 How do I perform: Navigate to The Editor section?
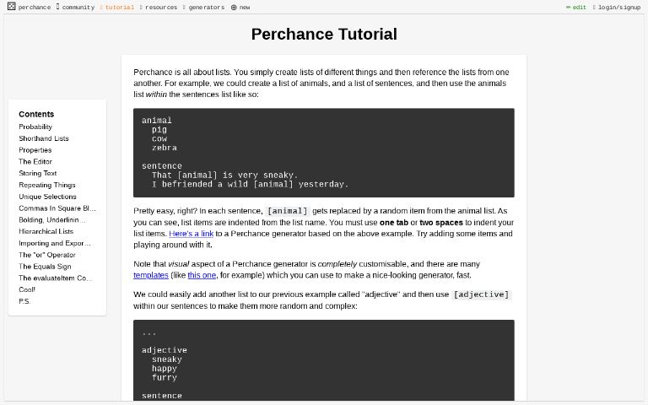(35, 162)
